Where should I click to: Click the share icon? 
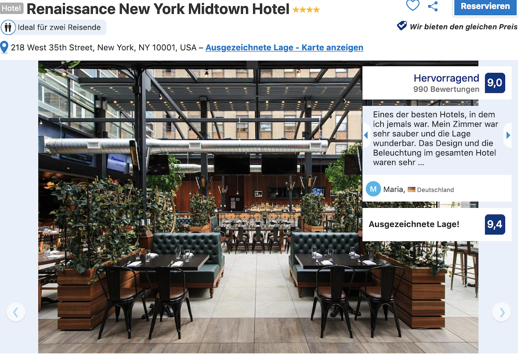pos(433,6)
